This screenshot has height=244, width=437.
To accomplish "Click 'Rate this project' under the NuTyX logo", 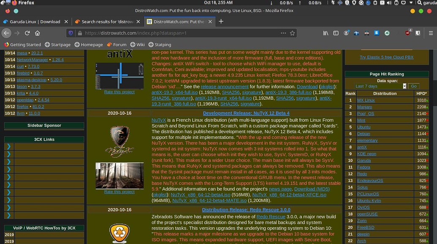I will click(119, 191).
